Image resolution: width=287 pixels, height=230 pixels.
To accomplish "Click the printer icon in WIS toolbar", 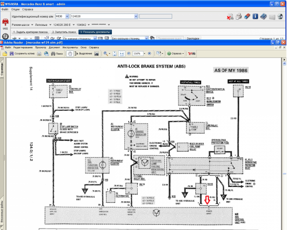I will pos(239,16).
